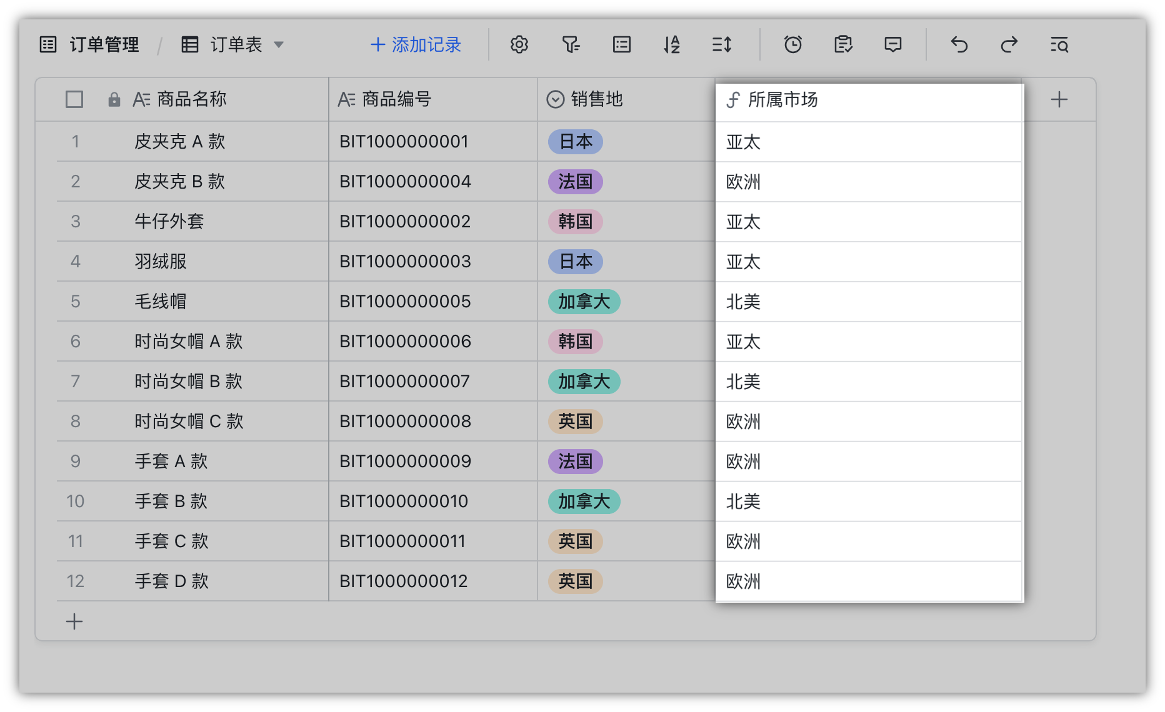Open the table settings gear icon

[519, 44]
